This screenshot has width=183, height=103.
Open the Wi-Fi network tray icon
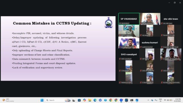pyautogui.click(x=165, y=100)
